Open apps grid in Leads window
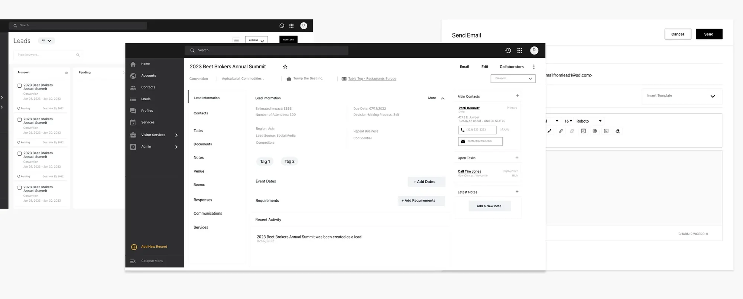Image resolution: width=743 pixels, height=299 pixels. tap(292, 26)
